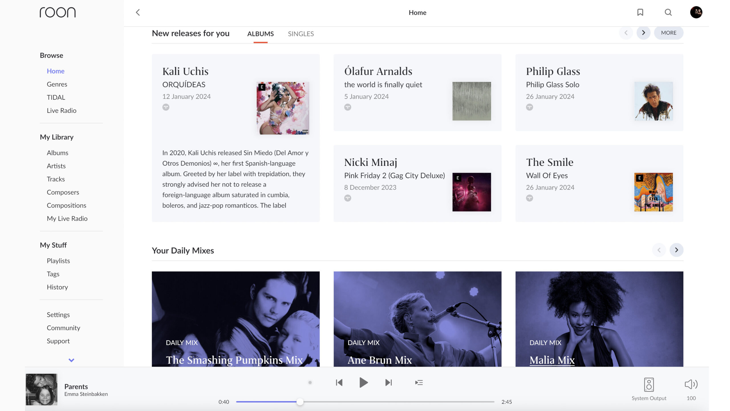The height and width of the screenshot is (411, 730).
Task: Open the play queue icon
Action: 419,382
